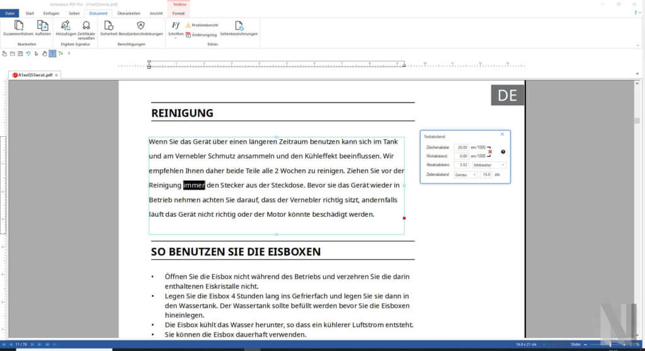This screenshot has height=351, width=645.
Task: Click the Zeilenabstand 15.0 value field
Action: [x=486, y=175]
